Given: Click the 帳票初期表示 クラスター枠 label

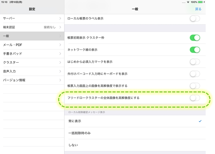Looking at the screenshot, I should coord(86,38).
